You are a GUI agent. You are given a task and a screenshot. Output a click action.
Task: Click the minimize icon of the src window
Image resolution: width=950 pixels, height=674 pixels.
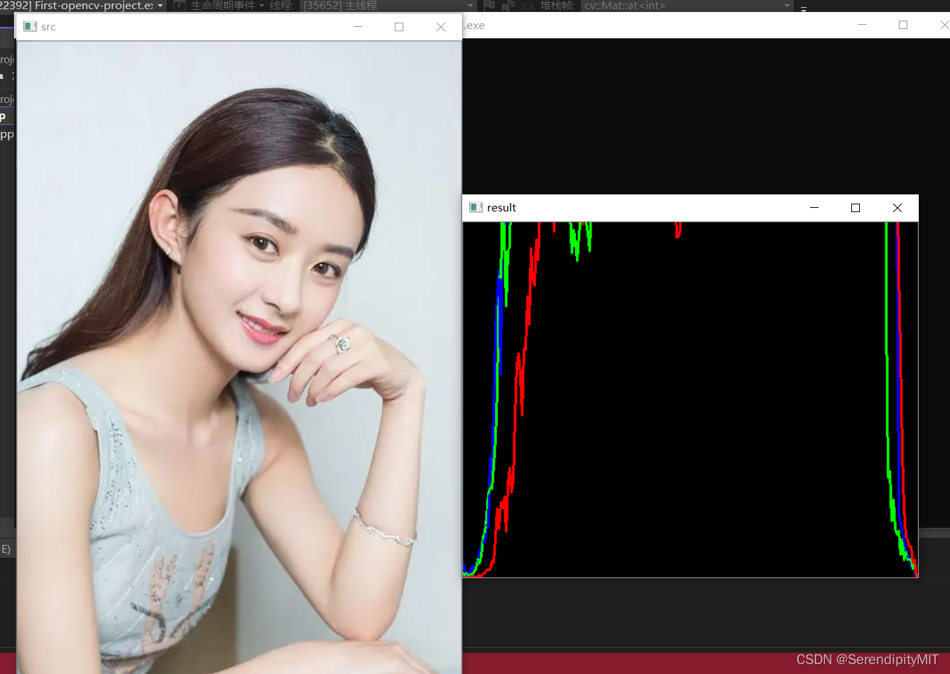coord(357,26)
